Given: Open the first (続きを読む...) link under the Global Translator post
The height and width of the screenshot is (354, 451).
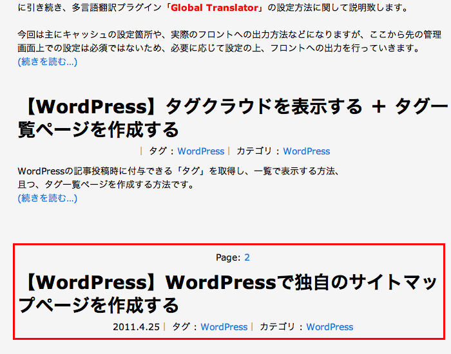Looking at the screenshot, I should [x=48, y=62].
